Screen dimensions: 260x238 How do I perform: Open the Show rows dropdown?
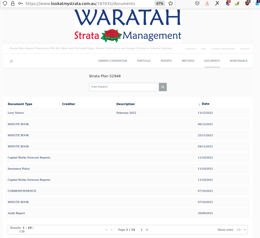241,230
